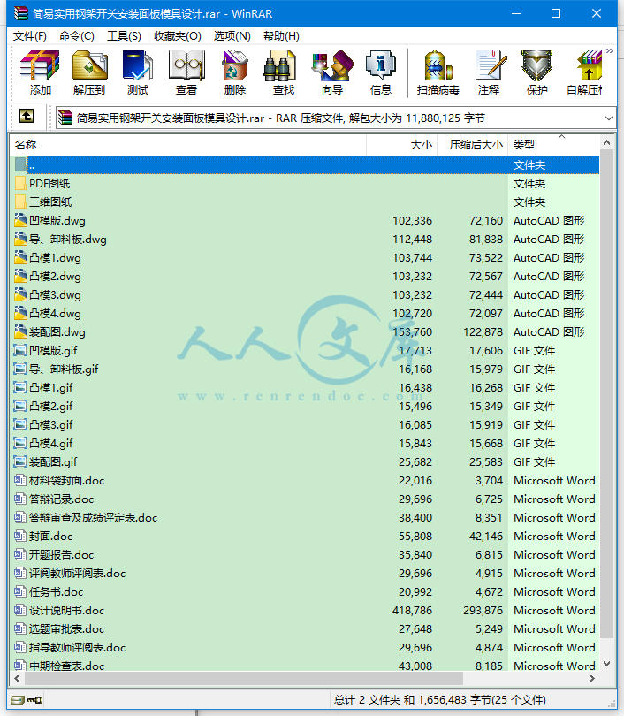This screenshot has height=716, width=624.
Task: Open the 文件(F) menu
Action: tap(30, 36)
